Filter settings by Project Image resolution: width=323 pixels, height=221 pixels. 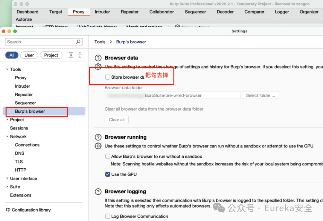click(51, 55)
